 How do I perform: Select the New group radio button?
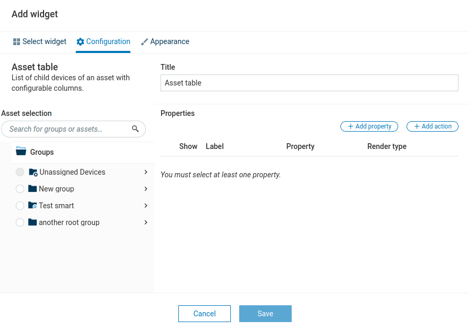(x=20, y=189)
